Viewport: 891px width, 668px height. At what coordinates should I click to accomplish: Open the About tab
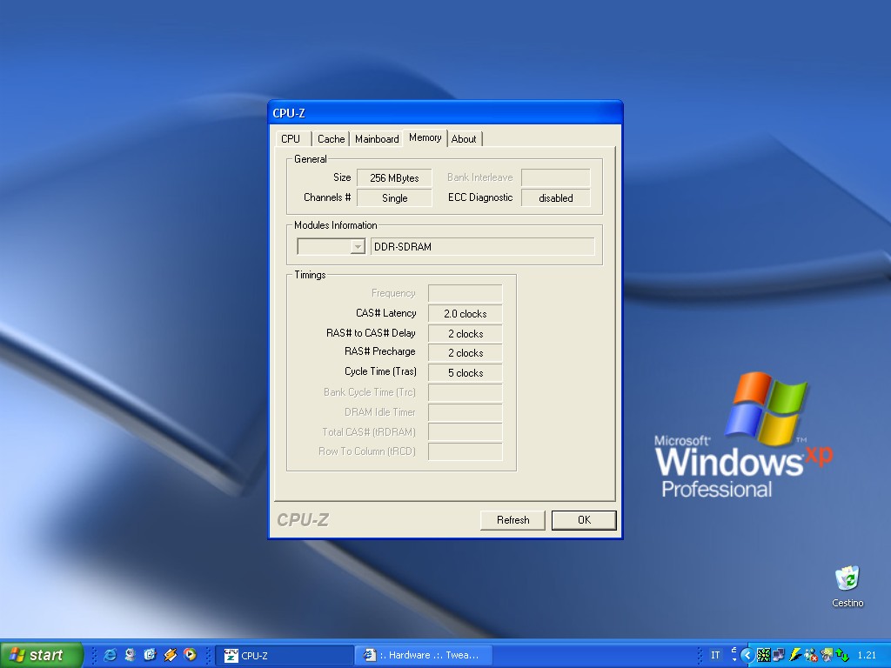pyautogui.click(x=464, y=138)
